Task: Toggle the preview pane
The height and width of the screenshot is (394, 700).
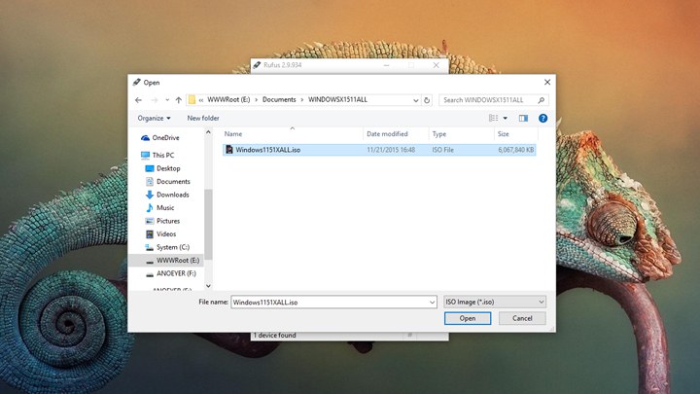Action: (523, 118)
